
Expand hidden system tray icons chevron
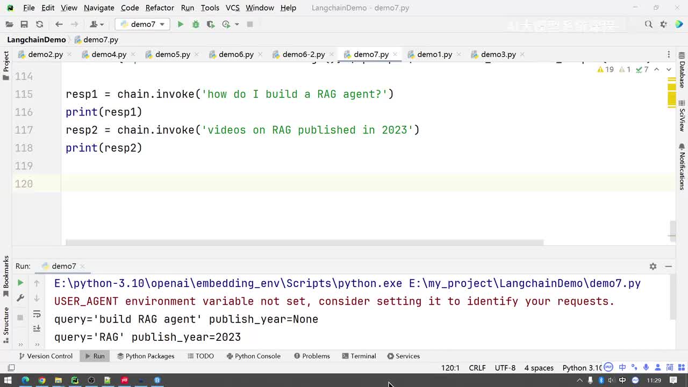point(579,381)
